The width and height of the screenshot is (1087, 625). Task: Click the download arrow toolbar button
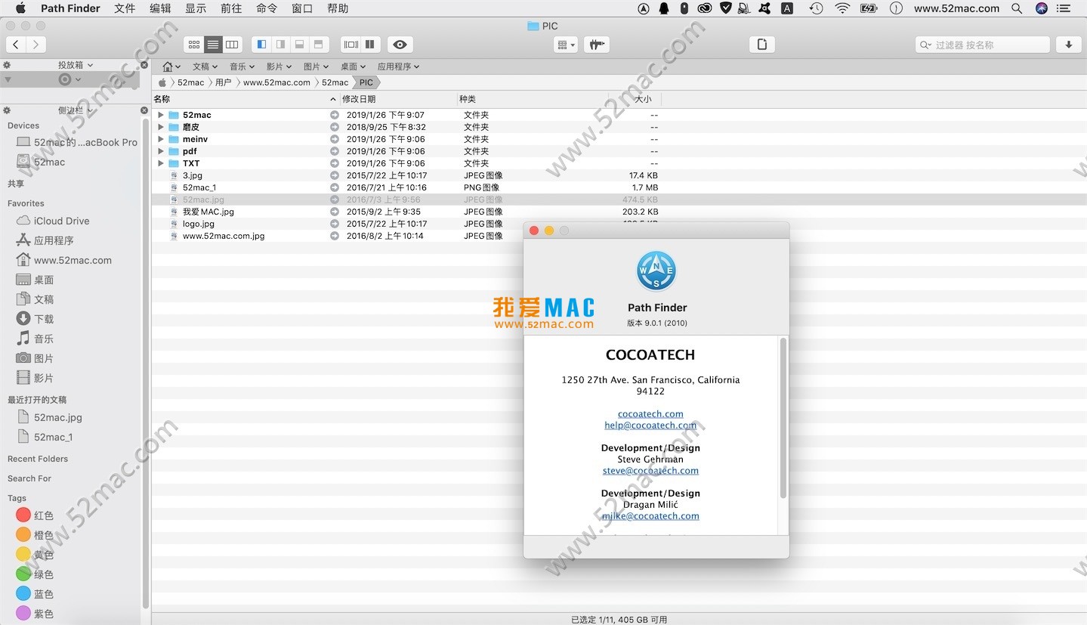point(1068,45)
